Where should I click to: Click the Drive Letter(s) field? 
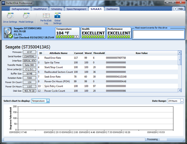[x=29, y=69]
